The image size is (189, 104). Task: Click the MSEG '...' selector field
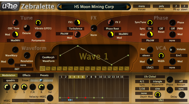point(28,101)
